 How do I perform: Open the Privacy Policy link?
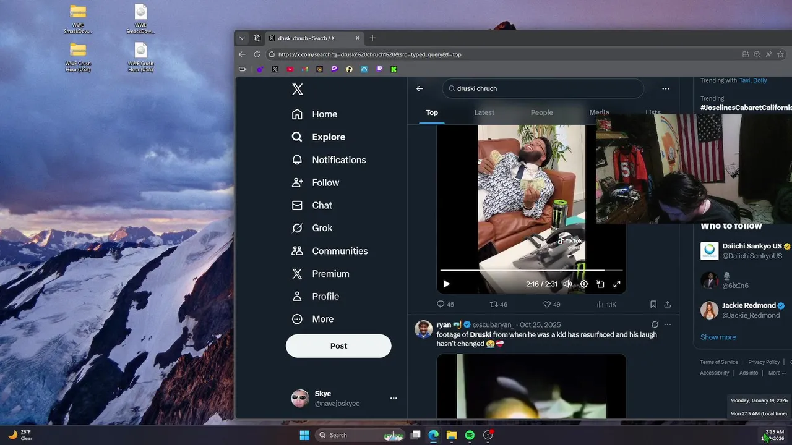click(x=764, y=362)
